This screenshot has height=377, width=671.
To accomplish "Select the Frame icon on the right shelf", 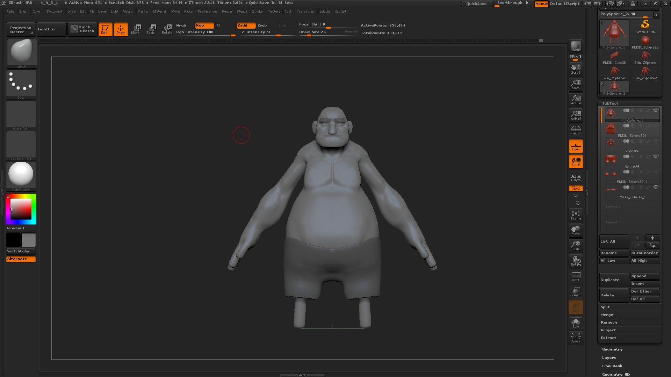I will [x=576, y=215].
